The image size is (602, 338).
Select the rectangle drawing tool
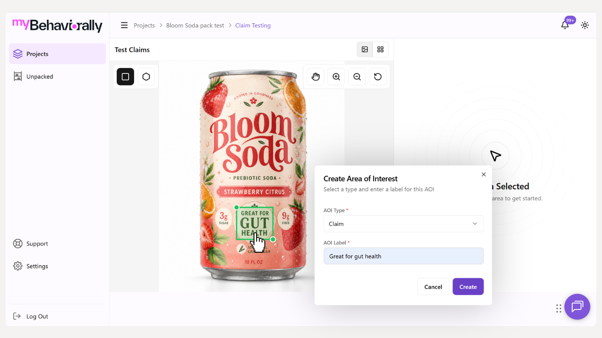pyautogui.click(x=125, y=77)
